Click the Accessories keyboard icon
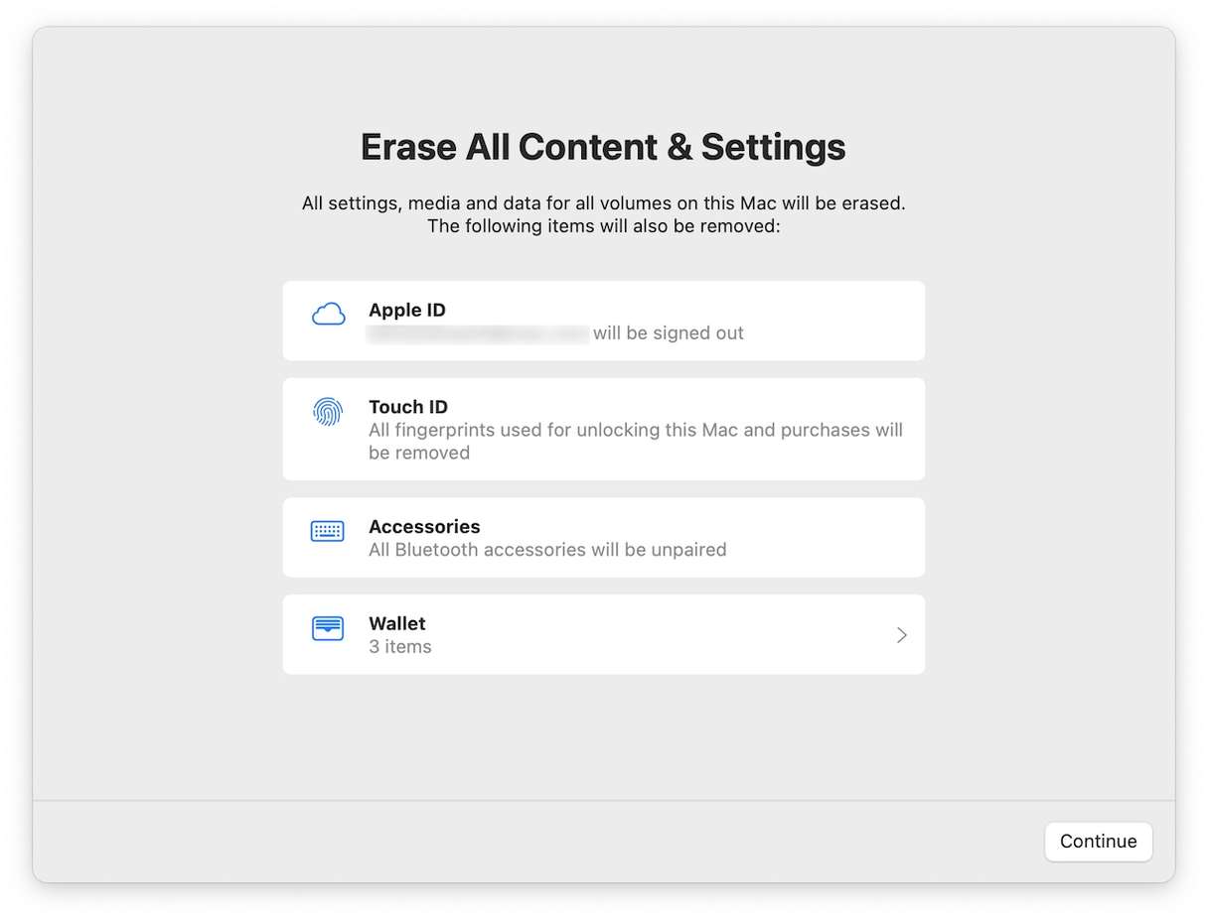The height and width of the screenshot is (921, 1208). coord(328,531)
